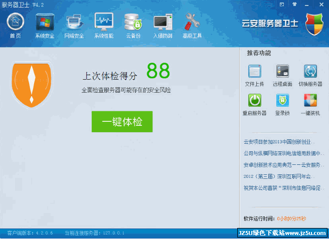Click the 当前连接服务器 127.0.0.1 status text
The width and height of the screenshot is (329, 239).
(x=94, y=233)
